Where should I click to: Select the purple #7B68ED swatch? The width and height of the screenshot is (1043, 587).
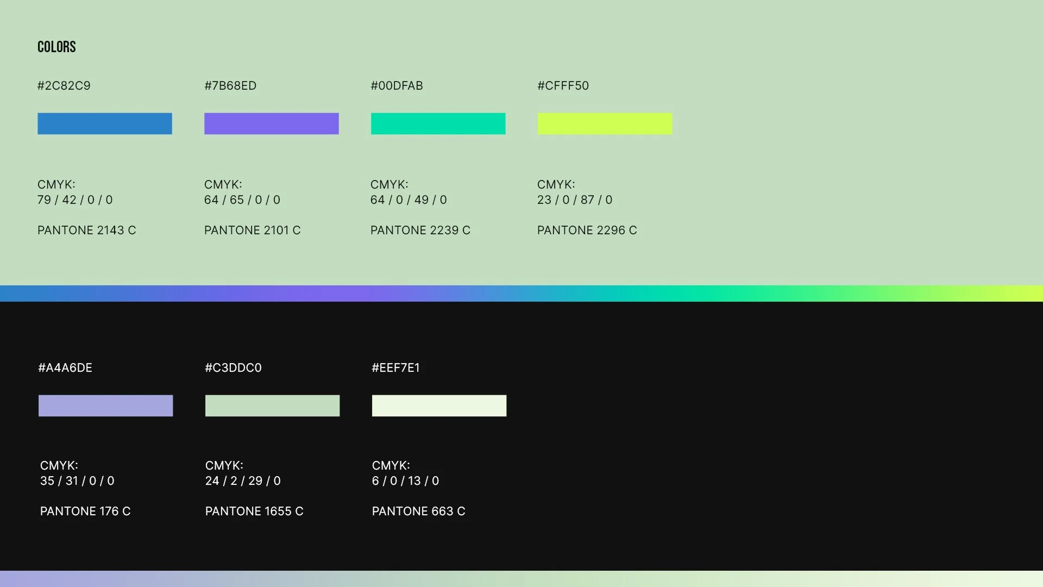pyautogui.click(x=271, y=123)
